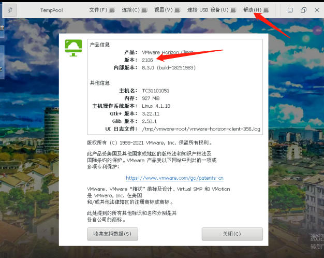Click the 关闭(C) button
The image size is (324, 258).
click(x=232, y=234)
